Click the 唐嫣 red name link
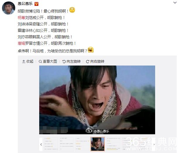 (x=21, y=43)
